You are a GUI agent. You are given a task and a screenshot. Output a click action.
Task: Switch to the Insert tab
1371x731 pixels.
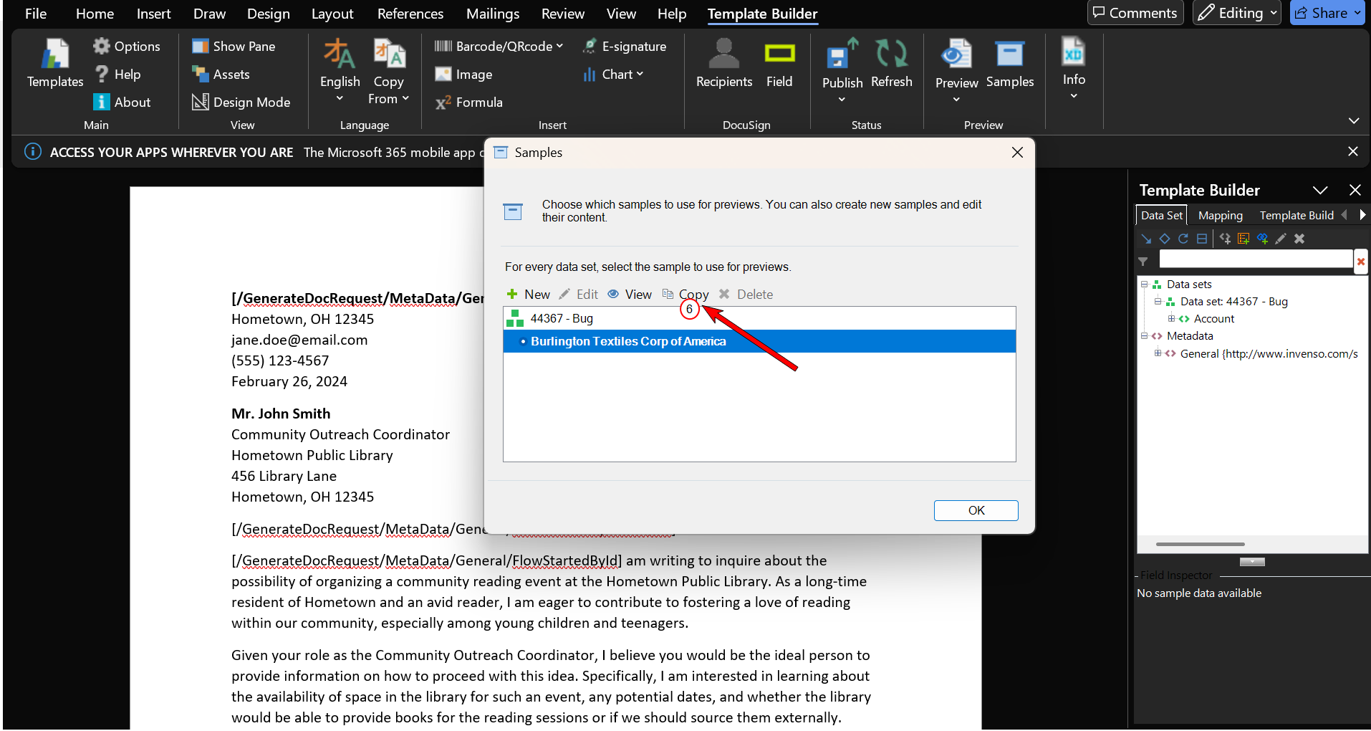(x=153, y=14)
